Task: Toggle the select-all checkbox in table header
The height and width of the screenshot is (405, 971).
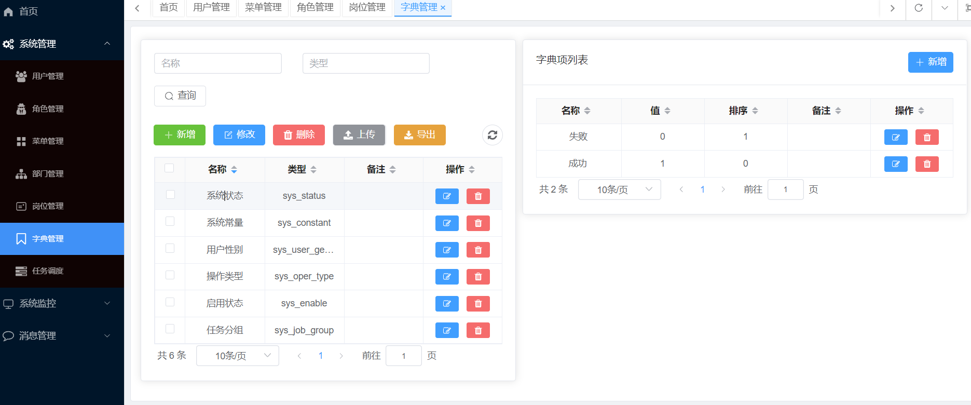Action: pos(169,168)
